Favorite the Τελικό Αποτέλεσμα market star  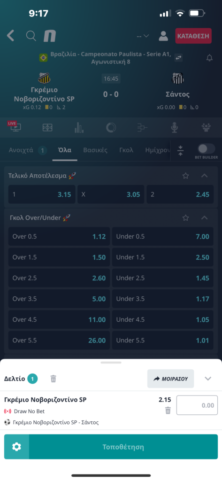tap(185, 176)
